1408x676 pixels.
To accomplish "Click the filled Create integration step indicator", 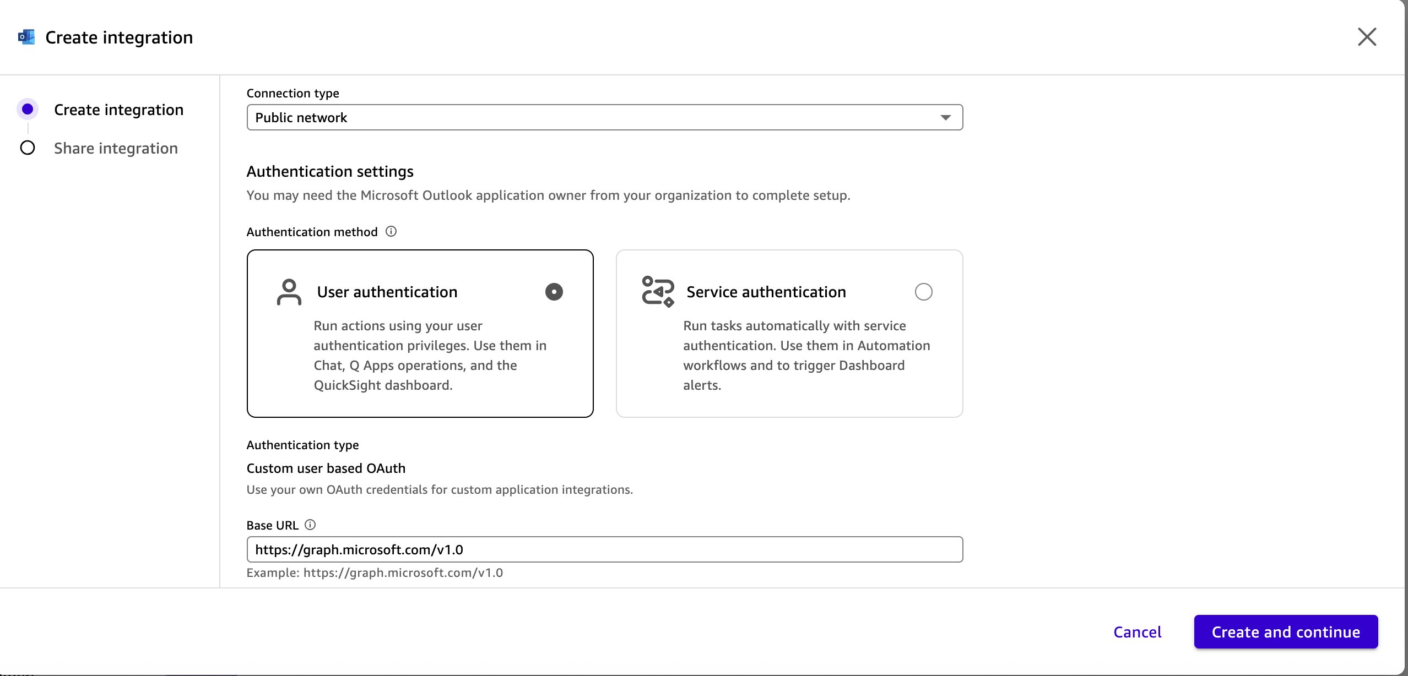I will (x=27, y=109).
